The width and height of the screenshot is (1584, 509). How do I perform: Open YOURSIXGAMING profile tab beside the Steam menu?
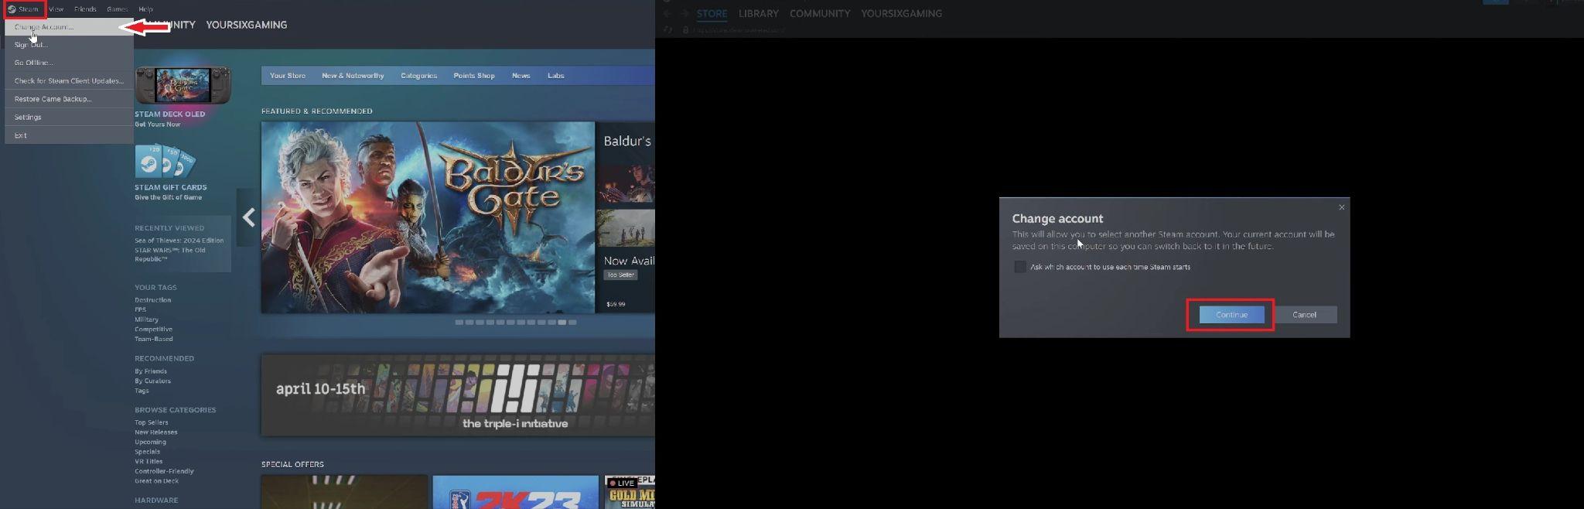(x=246, y=25)
